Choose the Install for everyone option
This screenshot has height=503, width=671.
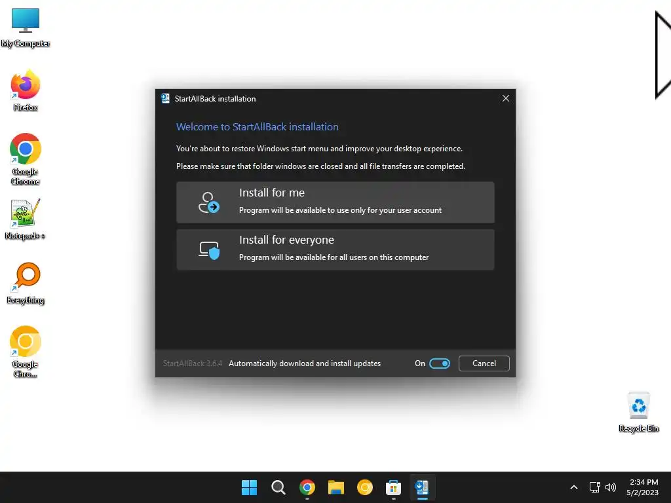[335, 250]
